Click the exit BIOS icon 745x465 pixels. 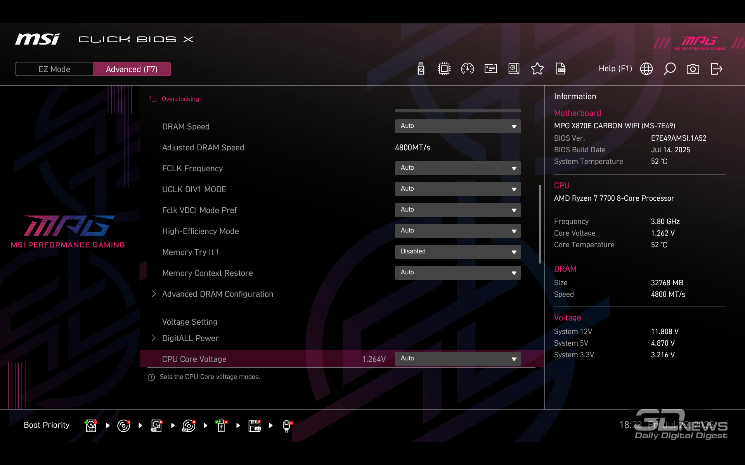point(716,69)
